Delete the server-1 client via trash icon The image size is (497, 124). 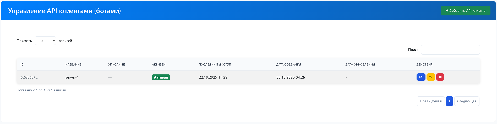440,77
